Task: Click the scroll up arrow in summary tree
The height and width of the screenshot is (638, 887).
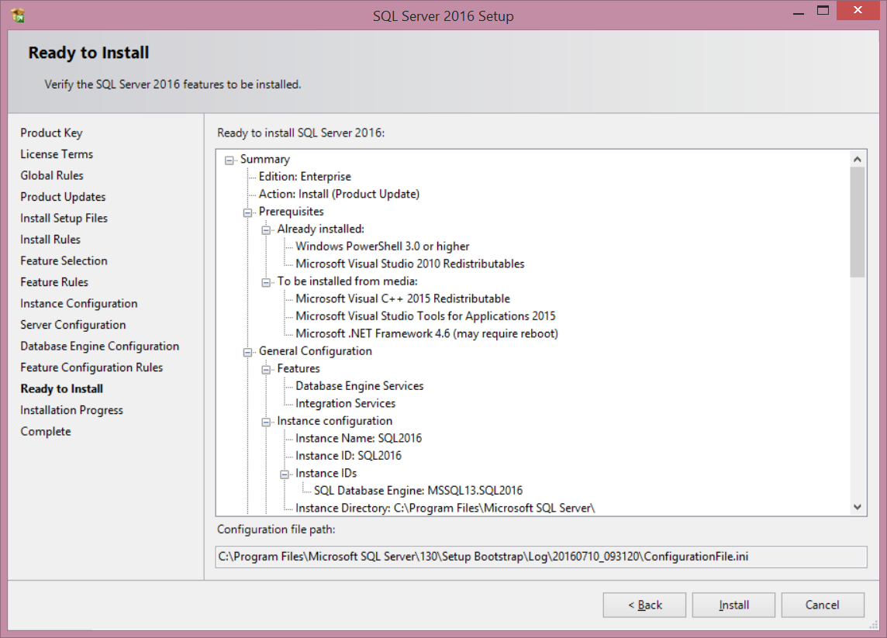Action: (x=858, y=160)
